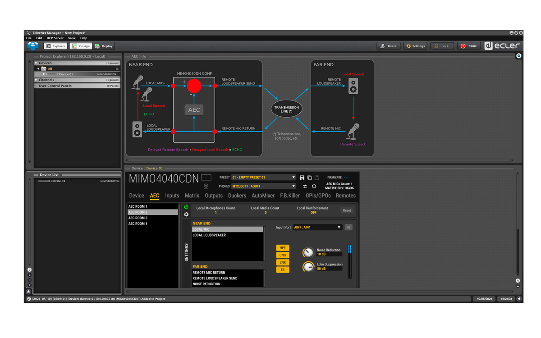The height and width of the screenshot is (338, 541).
Task: Adjust the Noise Reduction knob
Action: point(308,252)
